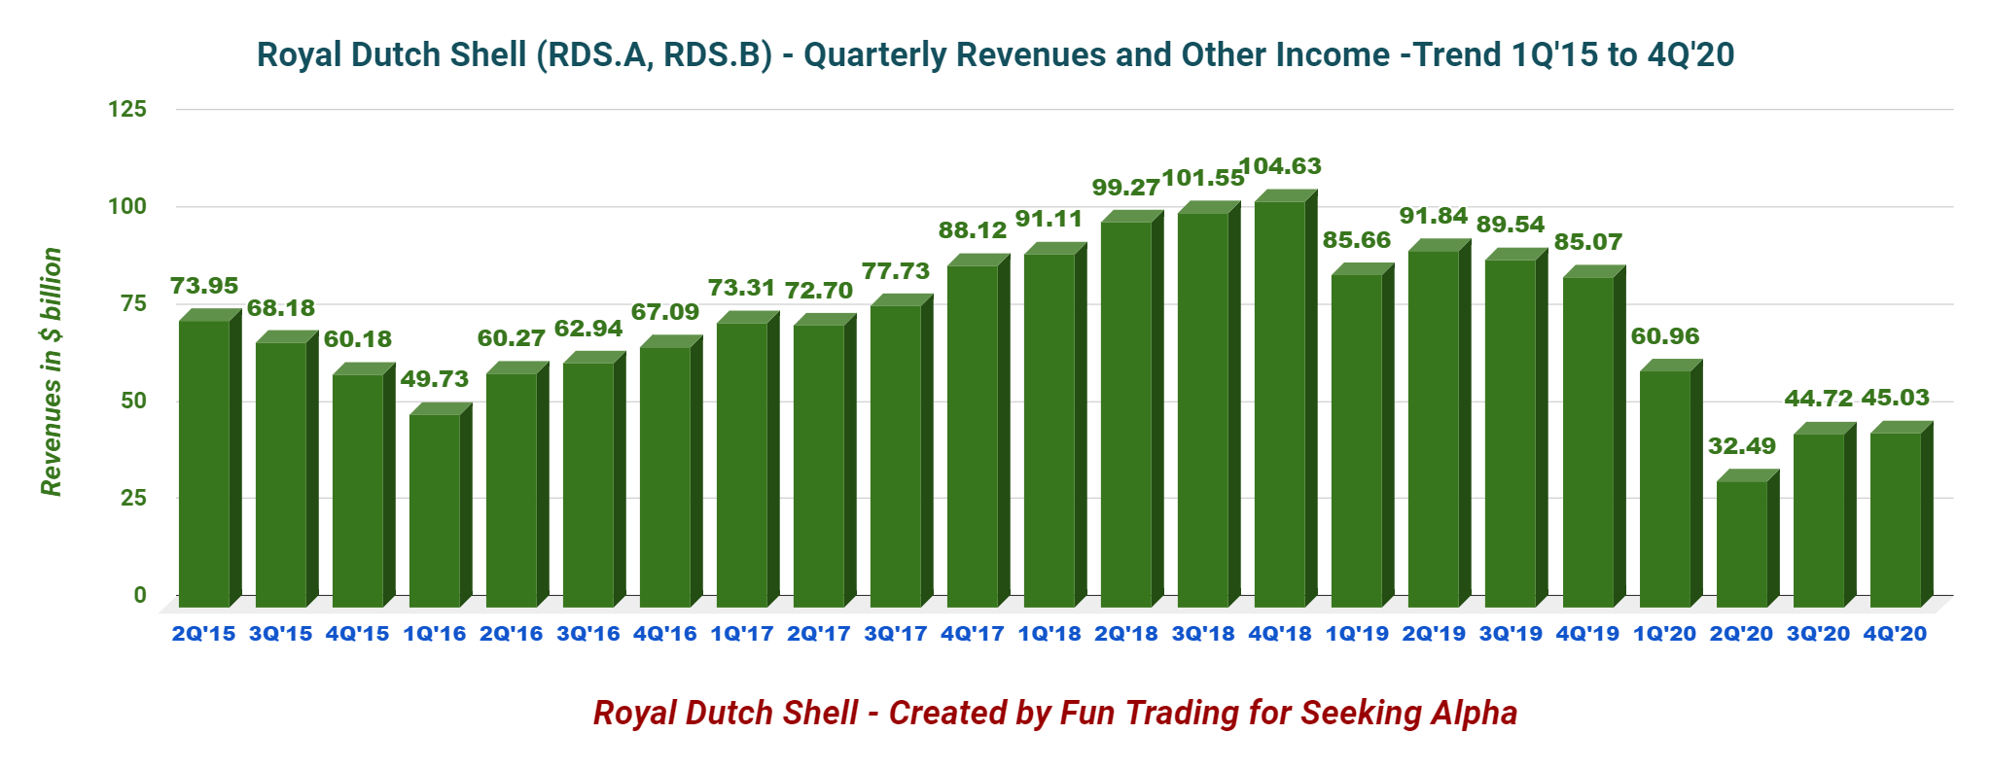Select the 100 y-axis tick label
This screenshot has height=769, width=1992.
tap(127, 206)
